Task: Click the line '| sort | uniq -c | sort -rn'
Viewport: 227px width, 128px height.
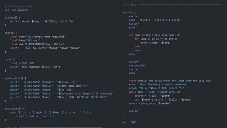Action: (x=35, y=116)
